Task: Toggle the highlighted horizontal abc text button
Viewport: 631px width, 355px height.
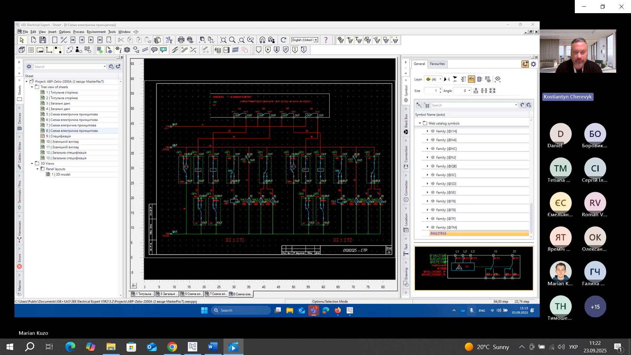Action: [471, 79]
